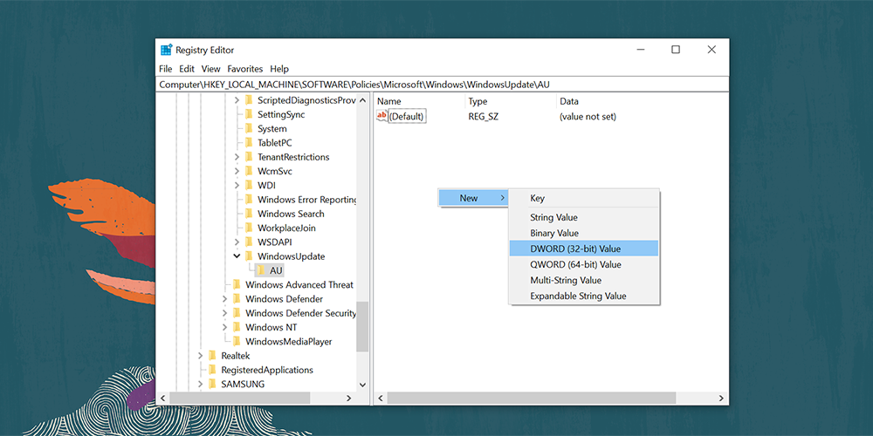The width and height of the screenshot is (873, 436).
Task: Click the ScriptedDiagnosticsProv folder icon
Action: click(x=249, y=100)
